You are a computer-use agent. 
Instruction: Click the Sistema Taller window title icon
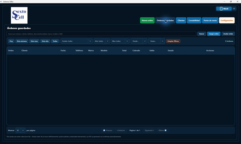click(x=2, y=2)
